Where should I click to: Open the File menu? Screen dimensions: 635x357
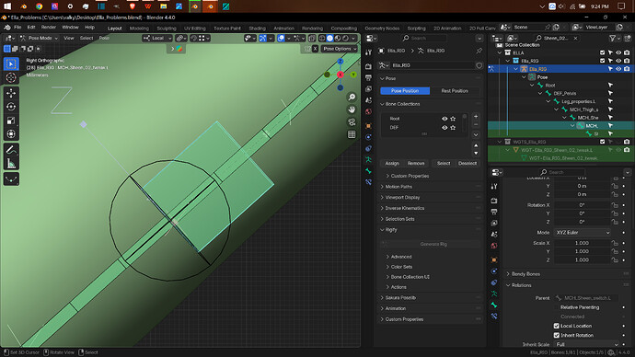coord(17,28)
